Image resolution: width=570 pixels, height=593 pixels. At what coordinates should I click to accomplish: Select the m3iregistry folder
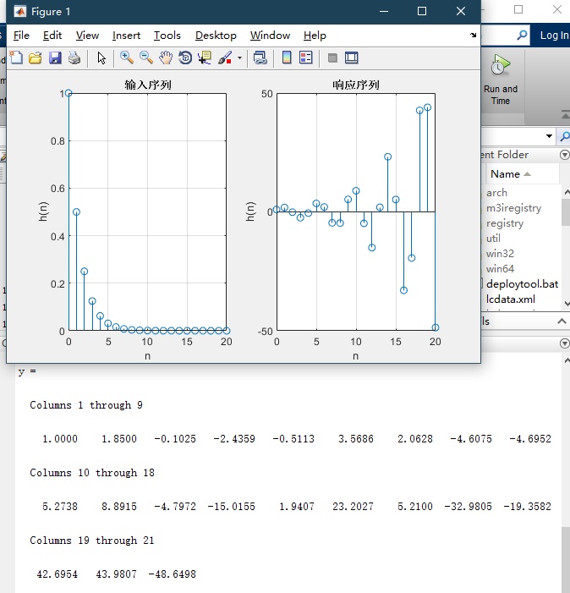513,208
